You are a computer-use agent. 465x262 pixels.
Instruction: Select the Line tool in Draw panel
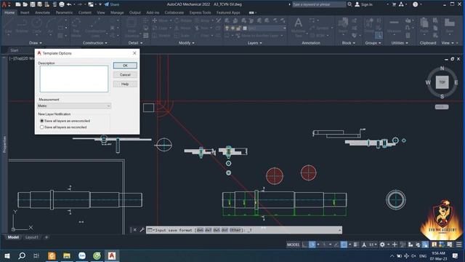(8, 26)
